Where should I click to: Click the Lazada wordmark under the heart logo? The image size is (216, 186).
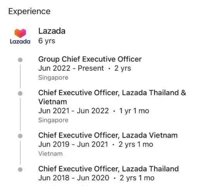point(20,41)
